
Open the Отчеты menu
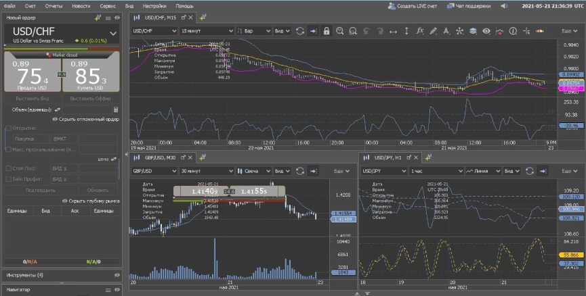tap(54, 6)
